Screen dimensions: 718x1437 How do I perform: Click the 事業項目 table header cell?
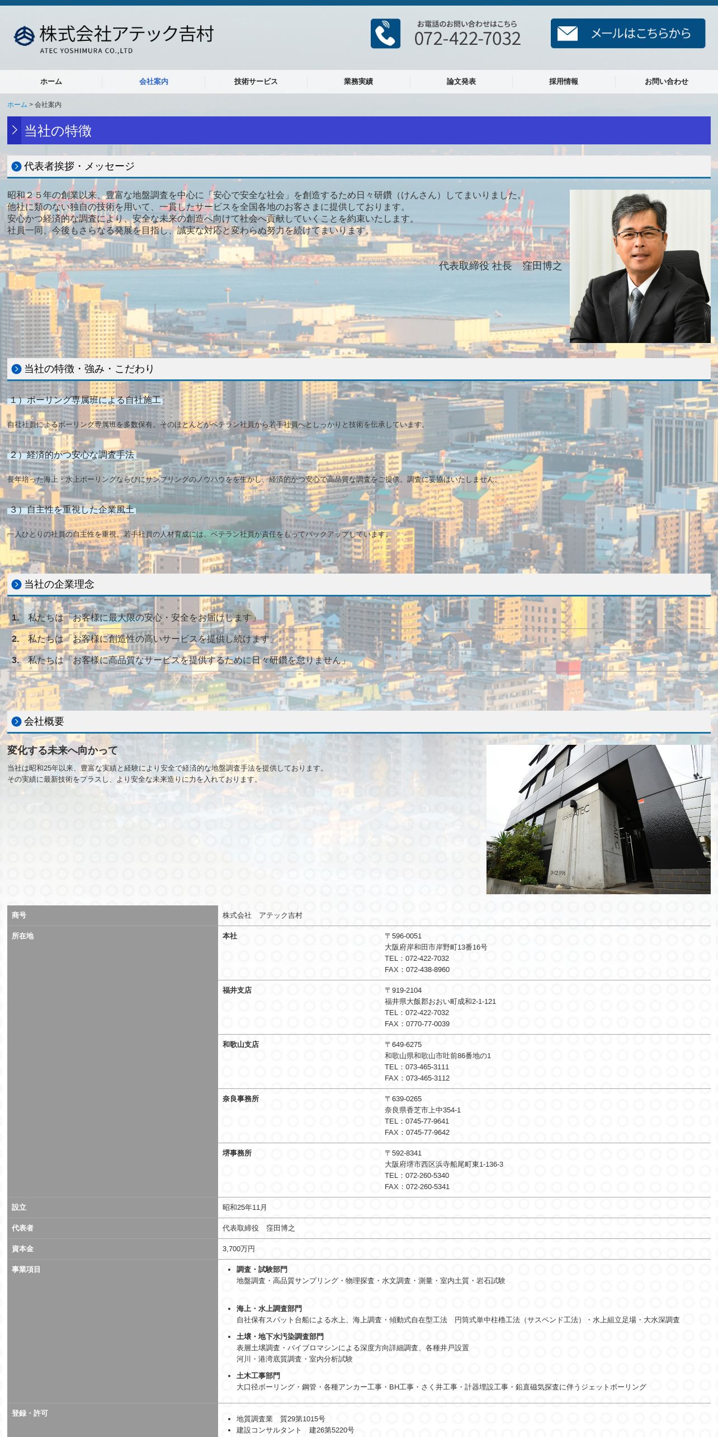tap(112, 1332)
